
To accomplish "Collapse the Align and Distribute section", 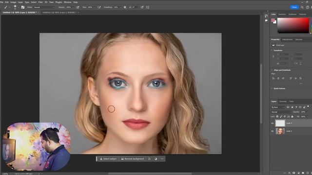I will (272, 70).
